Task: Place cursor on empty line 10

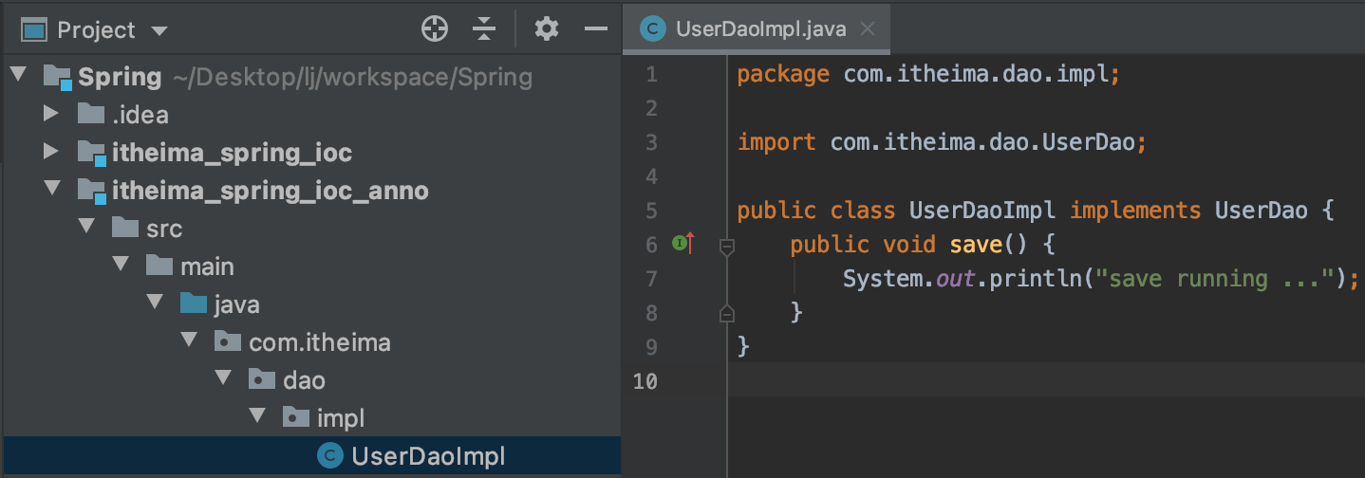Action: tap(949, 381)
